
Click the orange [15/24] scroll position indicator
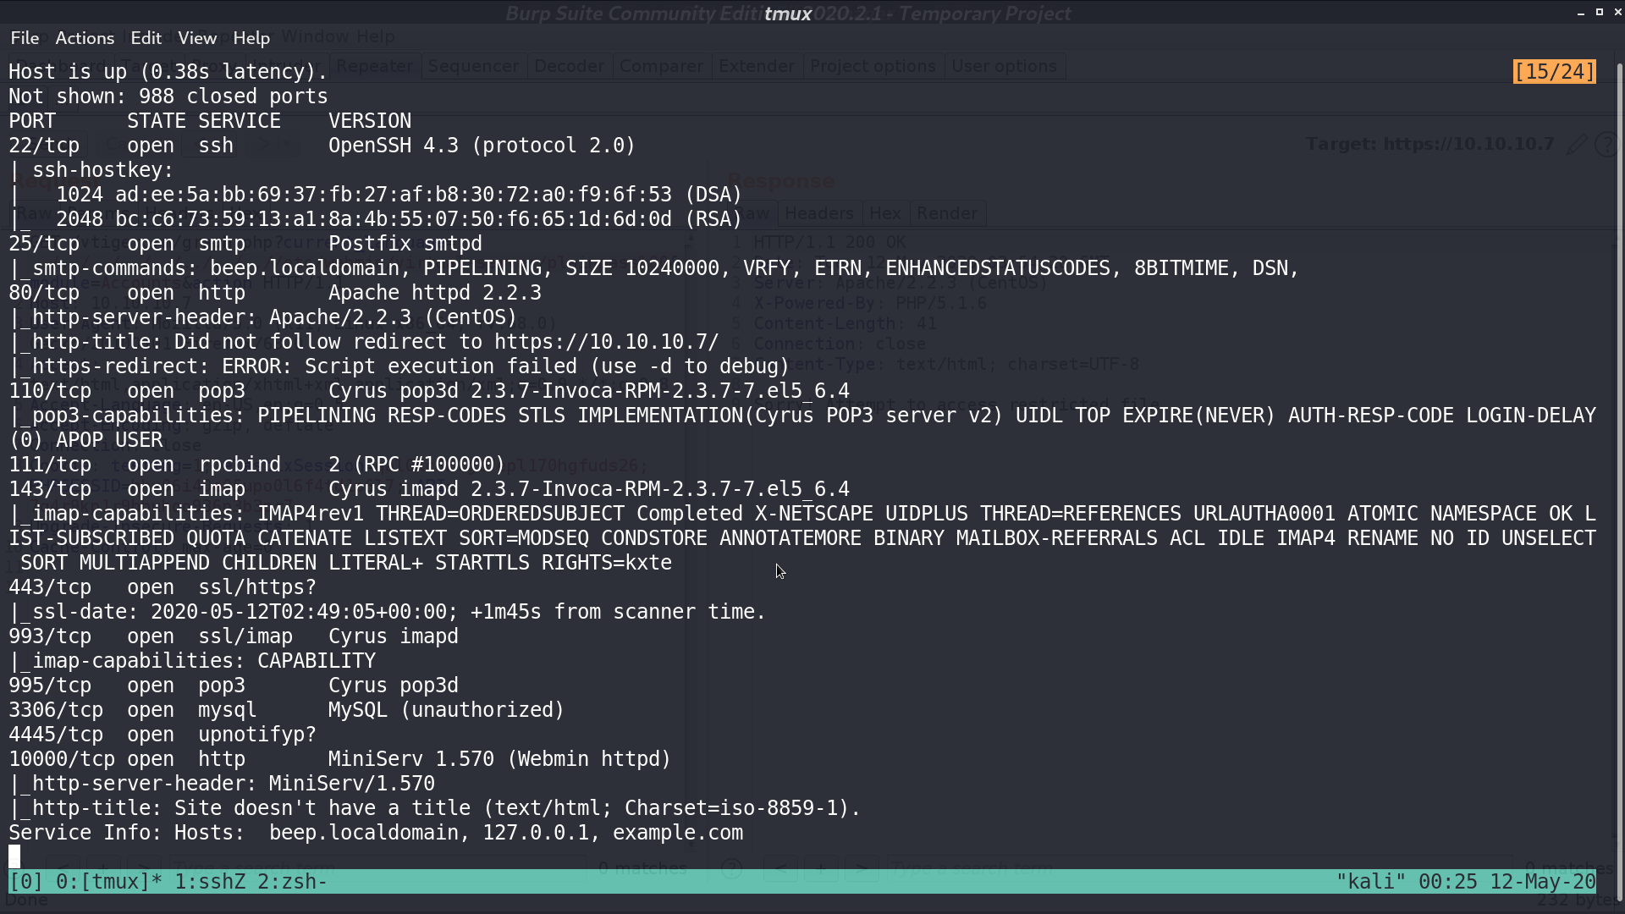[1554, 72]
